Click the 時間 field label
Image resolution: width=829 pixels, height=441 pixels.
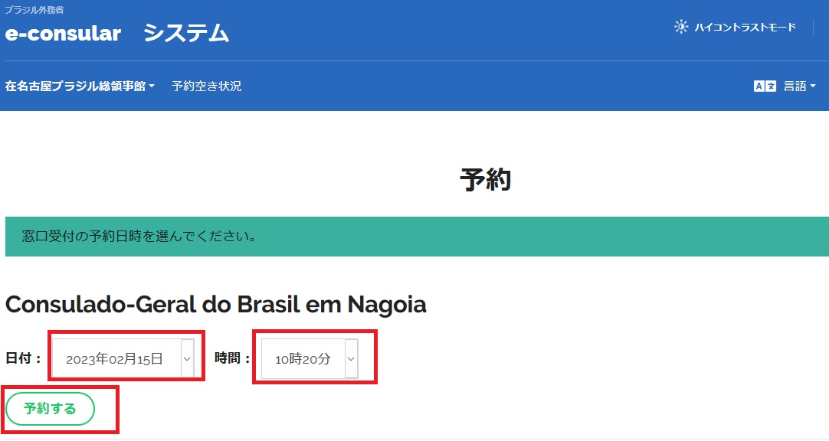click(x=232, y=358)
